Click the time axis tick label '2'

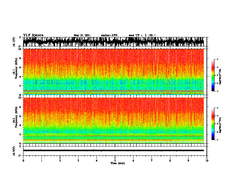coord(60,161)
